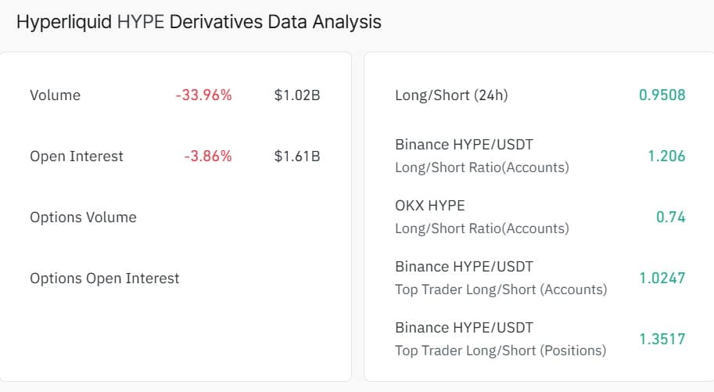Click the Options Open Interest row label
Image resolution: width=714 pixels, height=392 pixels.
[105, 279]
